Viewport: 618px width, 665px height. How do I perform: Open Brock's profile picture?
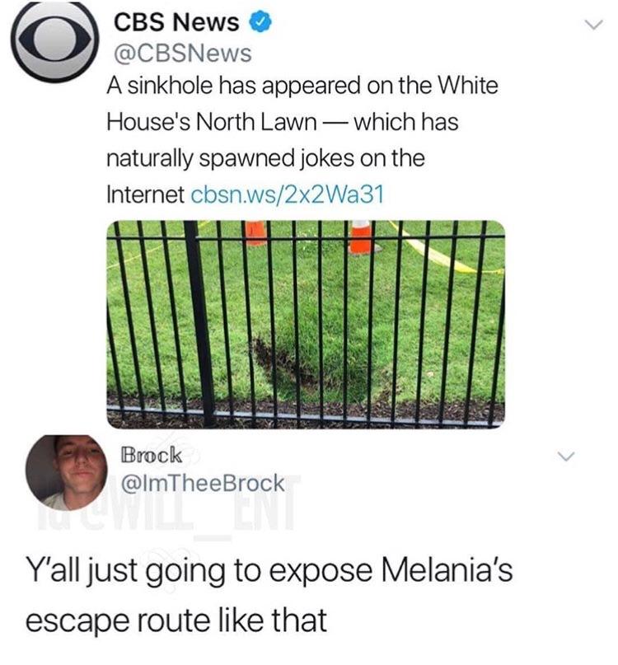click(x=66, y=472)
